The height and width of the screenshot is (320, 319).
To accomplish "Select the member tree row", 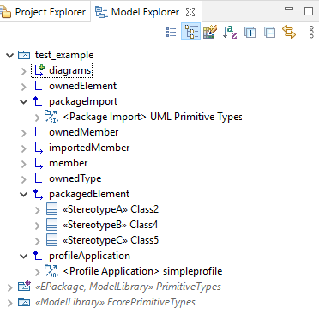I will pyautogui.click(x=69, y=163).
